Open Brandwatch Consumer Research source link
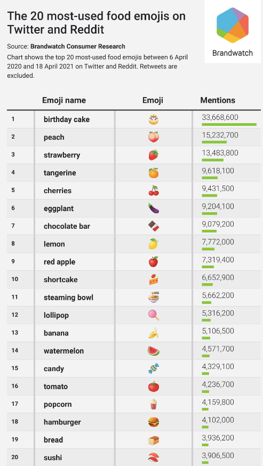The height and width of the screenshot is (466, 263). pyautogui.click(x=78, y=46)
